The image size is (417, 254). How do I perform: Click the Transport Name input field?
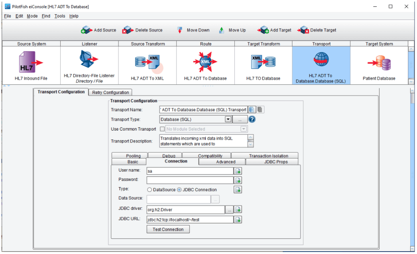pos(203,109)
